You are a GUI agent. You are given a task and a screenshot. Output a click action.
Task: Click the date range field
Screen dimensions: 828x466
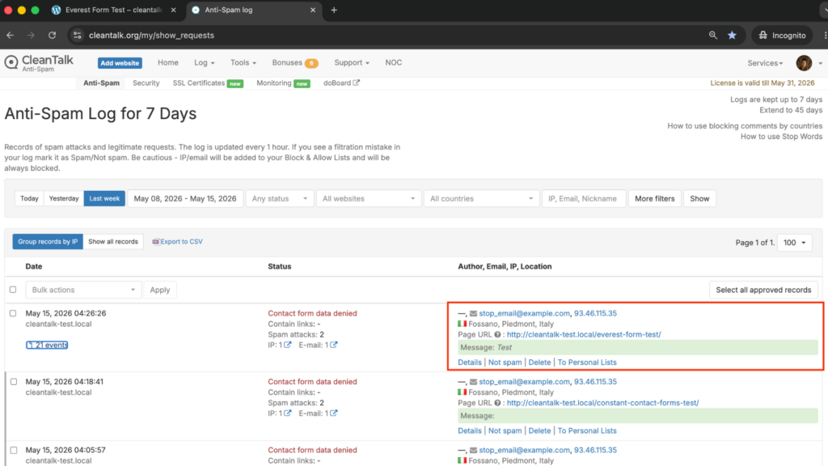point(185,199)
